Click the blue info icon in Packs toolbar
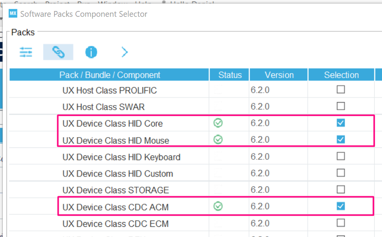Viewport: 382px width, 237px height. [x=91, y=52]
